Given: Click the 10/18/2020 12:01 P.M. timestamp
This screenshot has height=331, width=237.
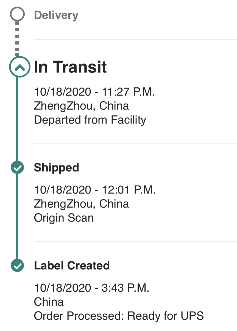Looking at the screenshot, I should click(x=94, y=190).
